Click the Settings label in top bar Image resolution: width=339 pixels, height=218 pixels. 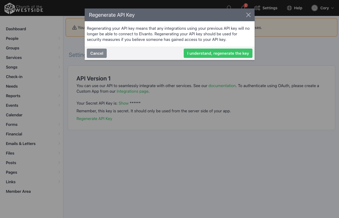tap(270, 8)
